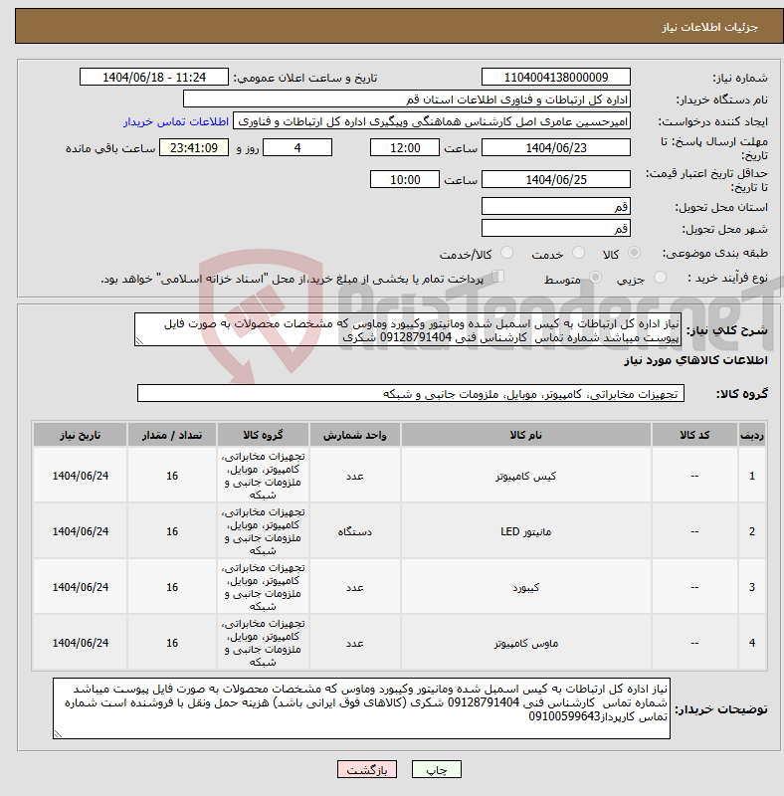This screenshot has height=796, width=784.
Task: Click the گروه کالا table column header
Action: click(263, 435)
